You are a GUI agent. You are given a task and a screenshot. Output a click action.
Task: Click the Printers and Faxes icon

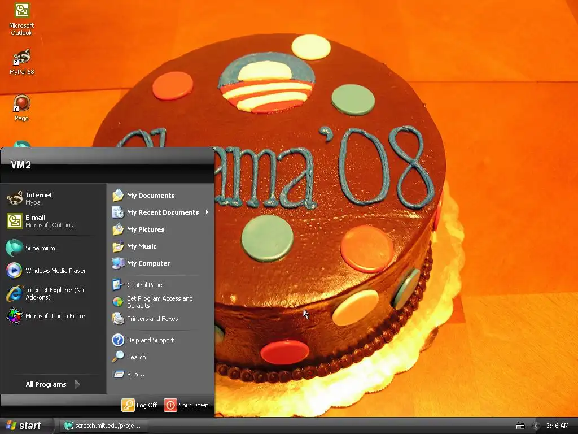(x=118, y=319)
